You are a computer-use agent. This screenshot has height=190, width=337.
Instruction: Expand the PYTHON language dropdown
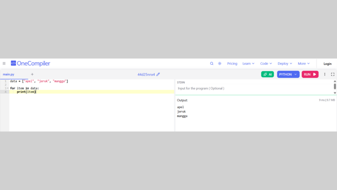click(288, 75)
